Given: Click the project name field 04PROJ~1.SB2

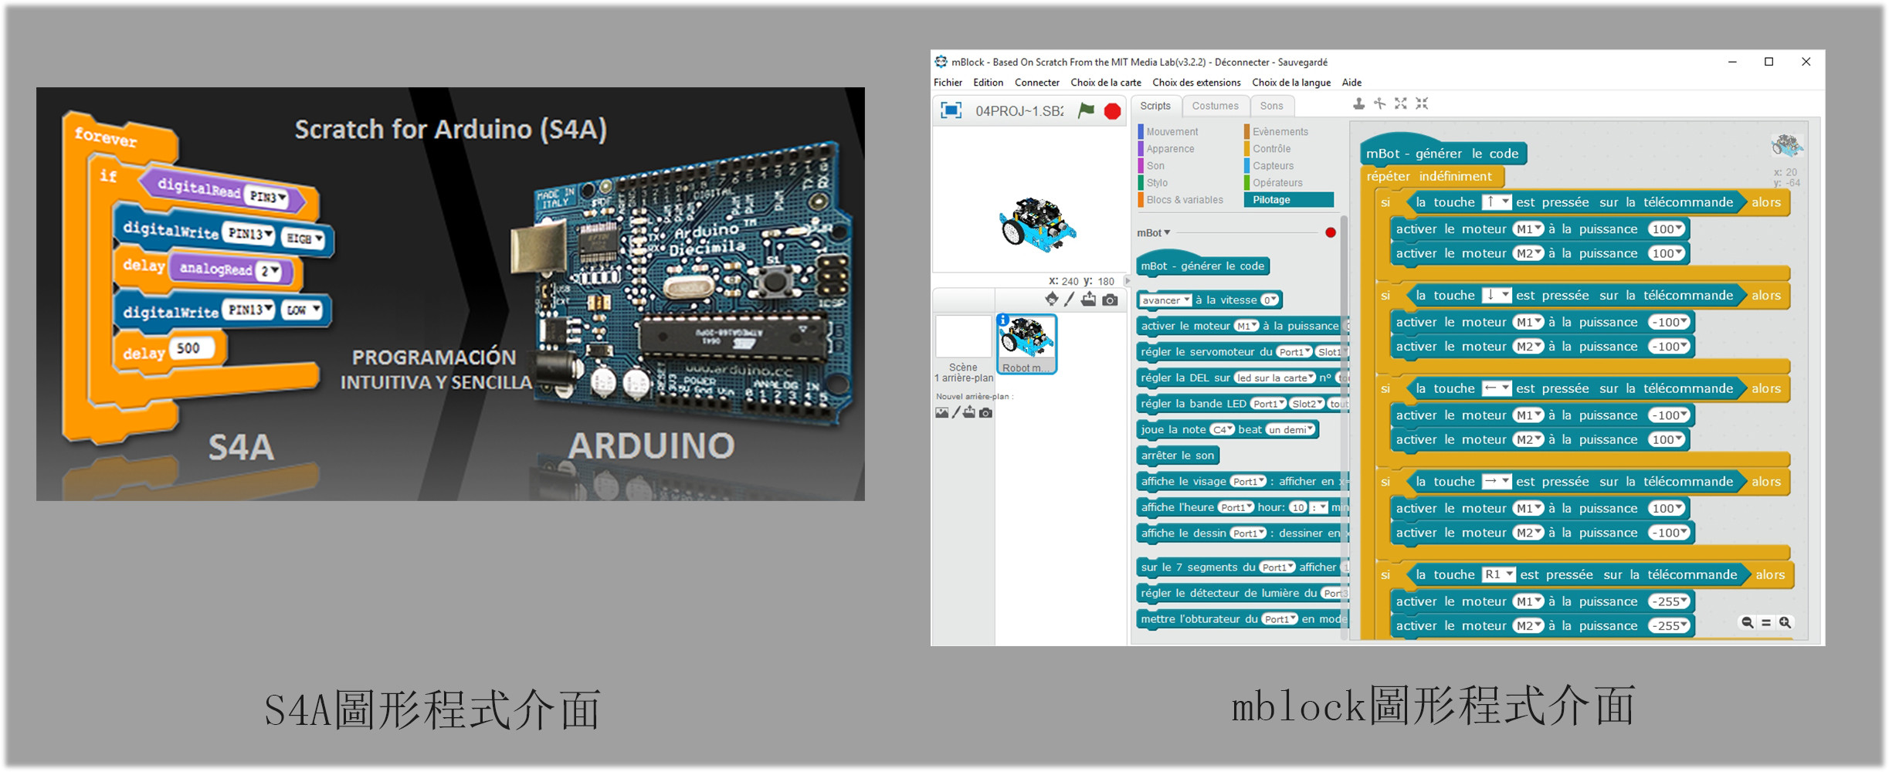Looking at the screenshot, I should click(1019, 111).
